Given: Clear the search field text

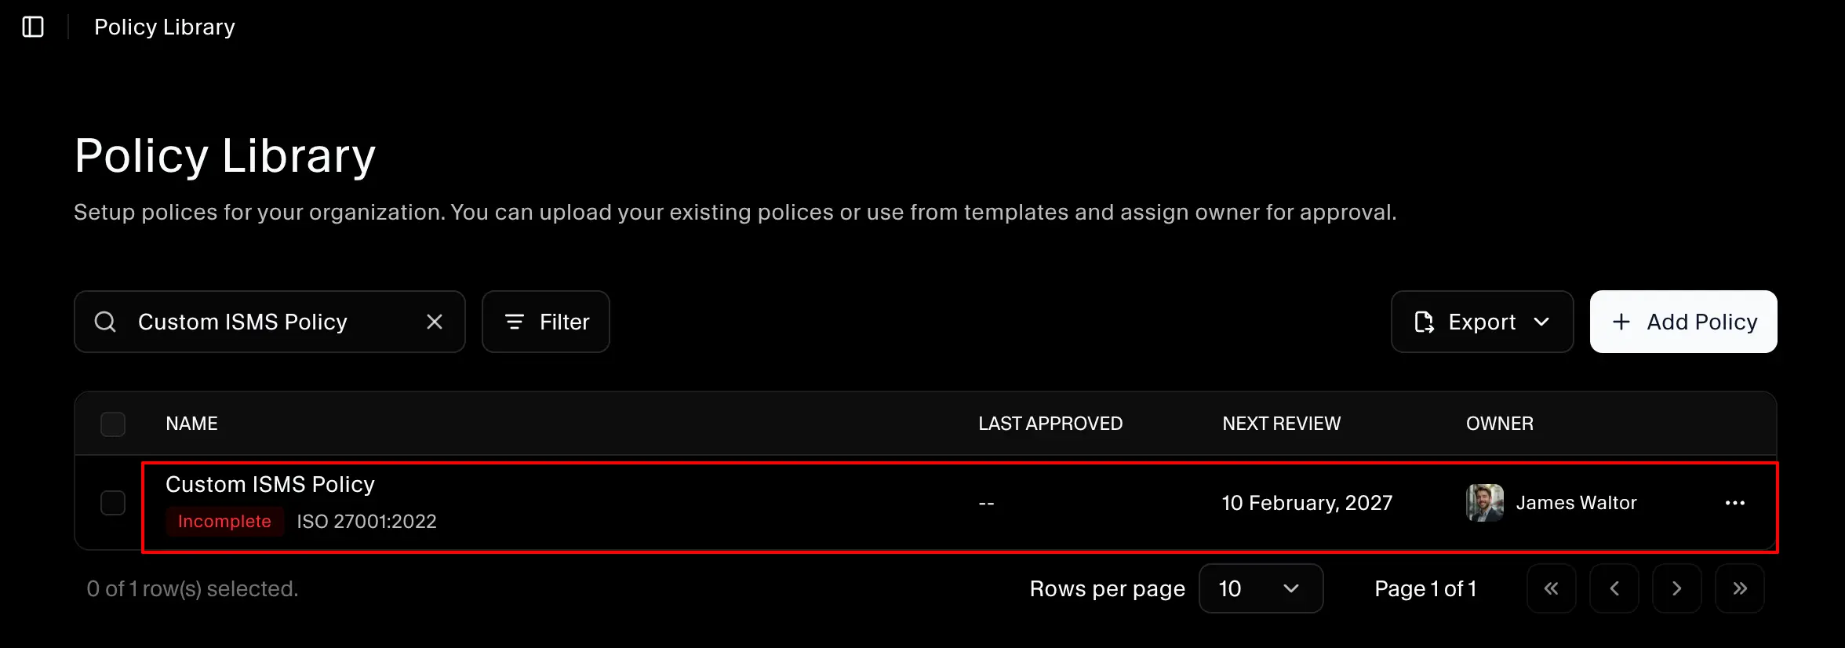Looking at the screenshot, I should click(x=435, y=322).
